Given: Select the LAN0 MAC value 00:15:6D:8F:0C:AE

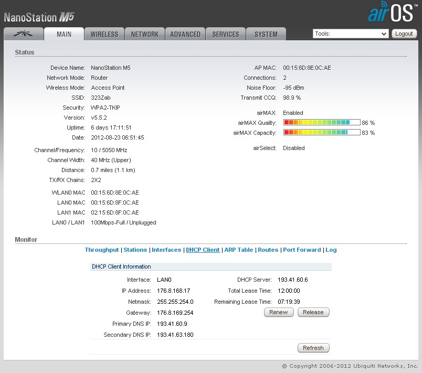Looking at the screenshot, I should coord(115,203).
